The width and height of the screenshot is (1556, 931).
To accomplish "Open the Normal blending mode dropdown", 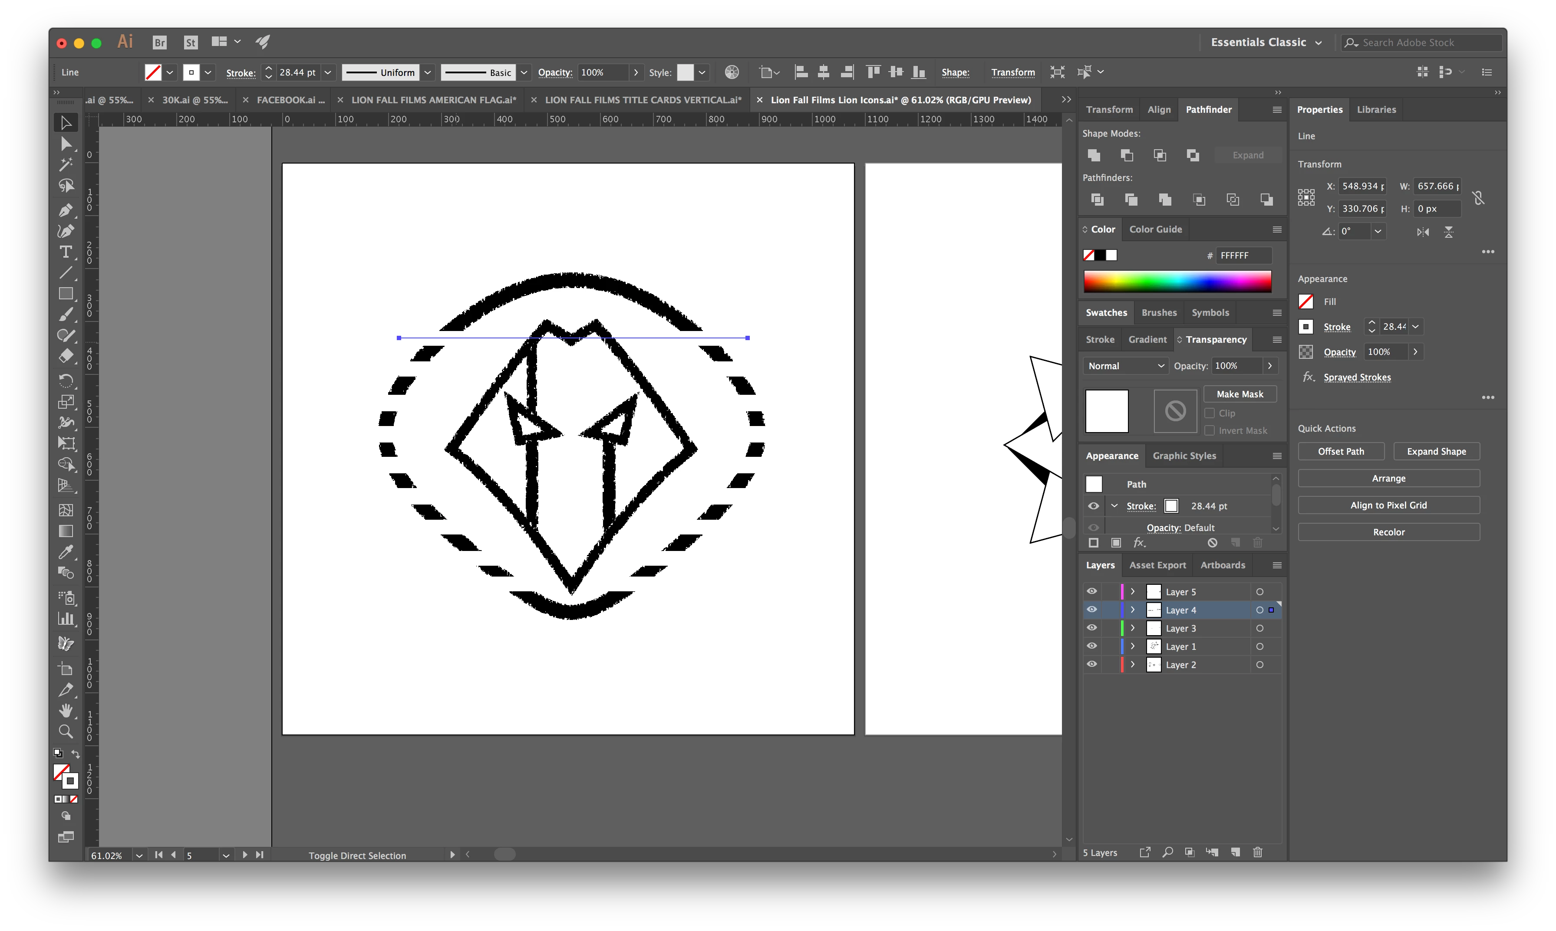I will 1125,366.
